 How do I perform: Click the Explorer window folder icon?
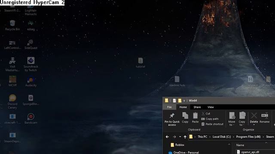click(x=167, y=101)
